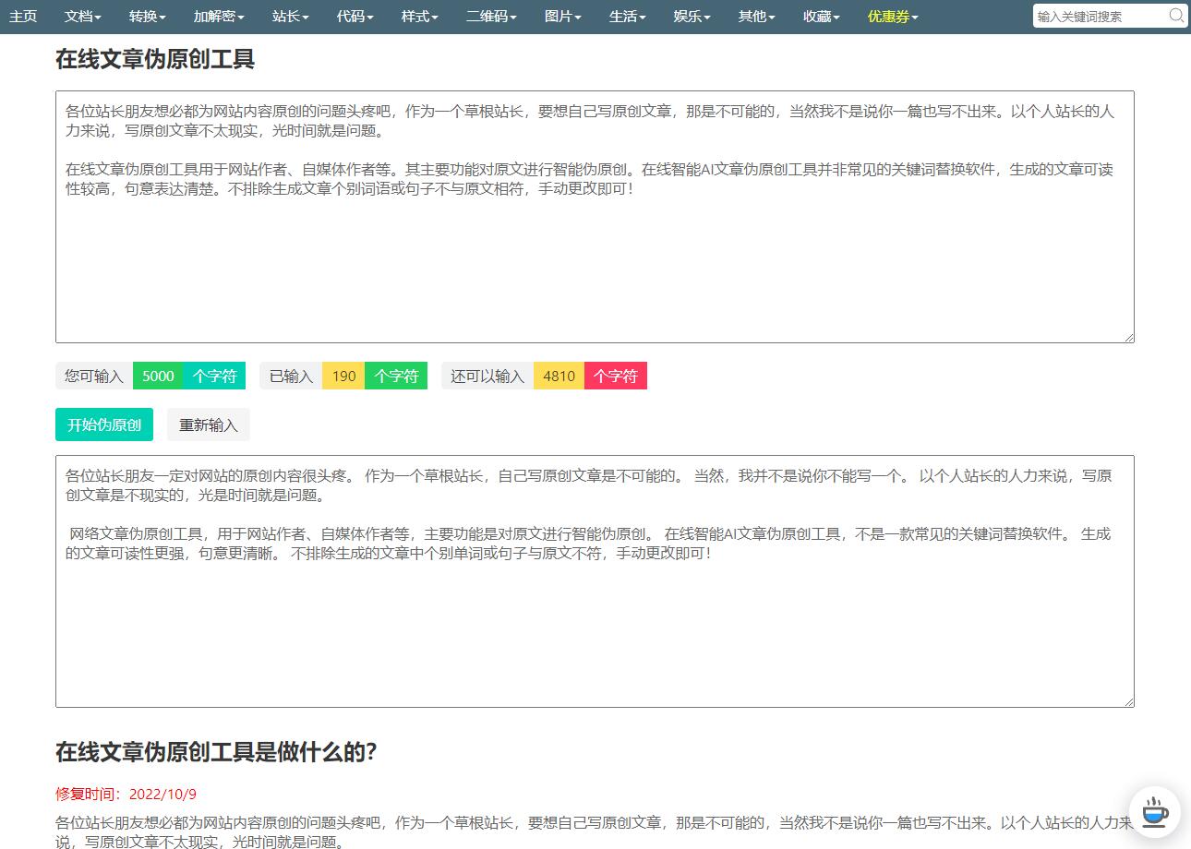The width and height of the screenshot is (1191, 849).
Task: Expand the 生活 dropdown
Action: tap(625, 16)
